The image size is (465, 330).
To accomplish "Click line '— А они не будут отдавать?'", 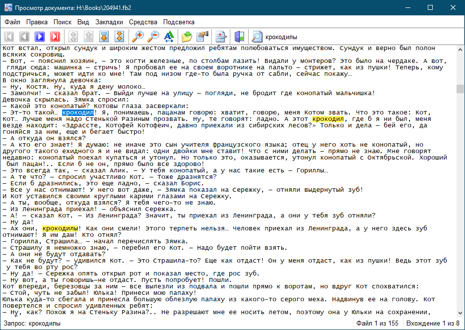I will [x=54, y=254].
